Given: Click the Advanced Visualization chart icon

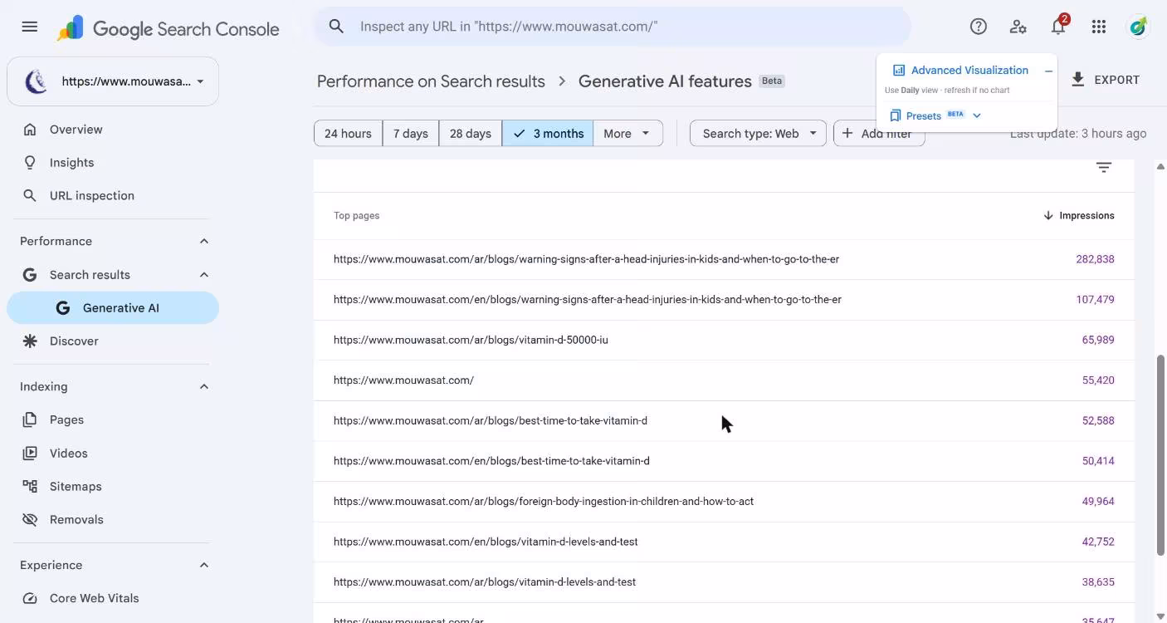Looking at the screenshot, I should click(x=899, y=71).
